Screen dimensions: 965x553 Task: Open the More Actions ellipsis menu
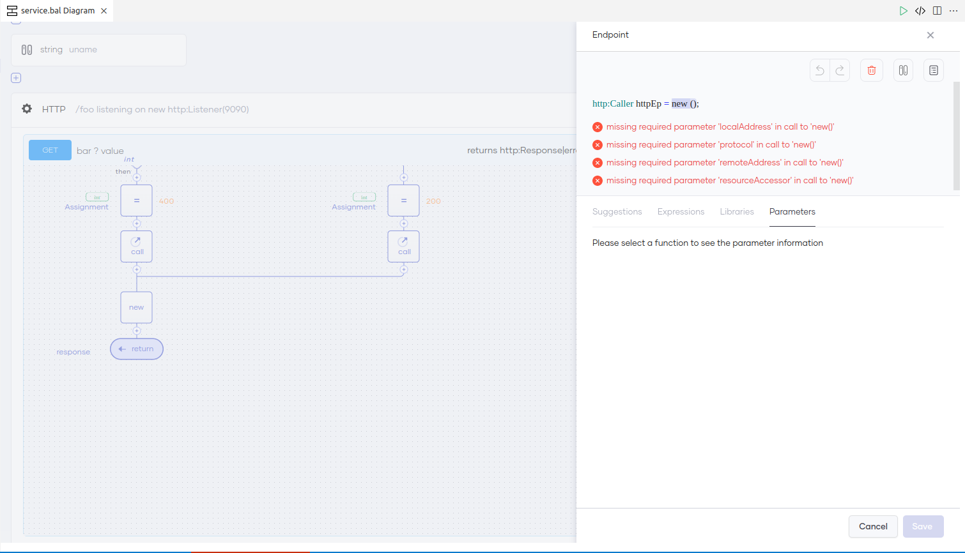pyautogui.click(x=953, y=11)
